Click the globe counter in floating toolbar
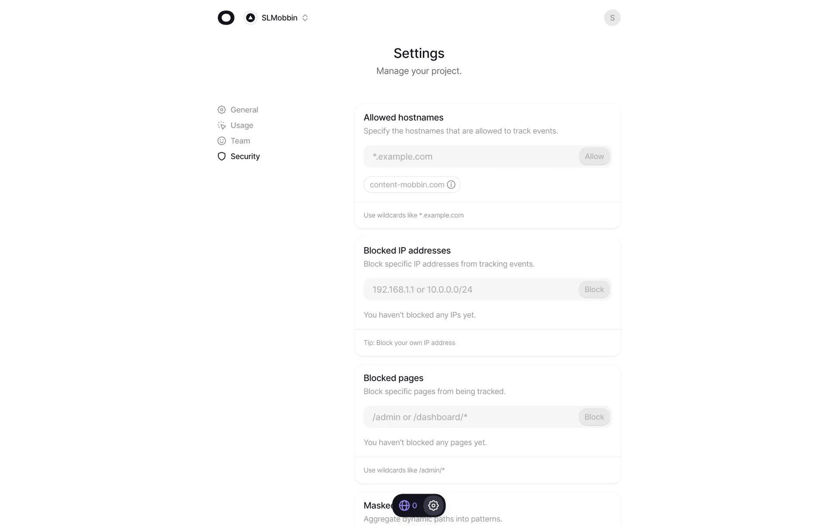This screenshot has height=526, width=838. (x=408, y=505)
